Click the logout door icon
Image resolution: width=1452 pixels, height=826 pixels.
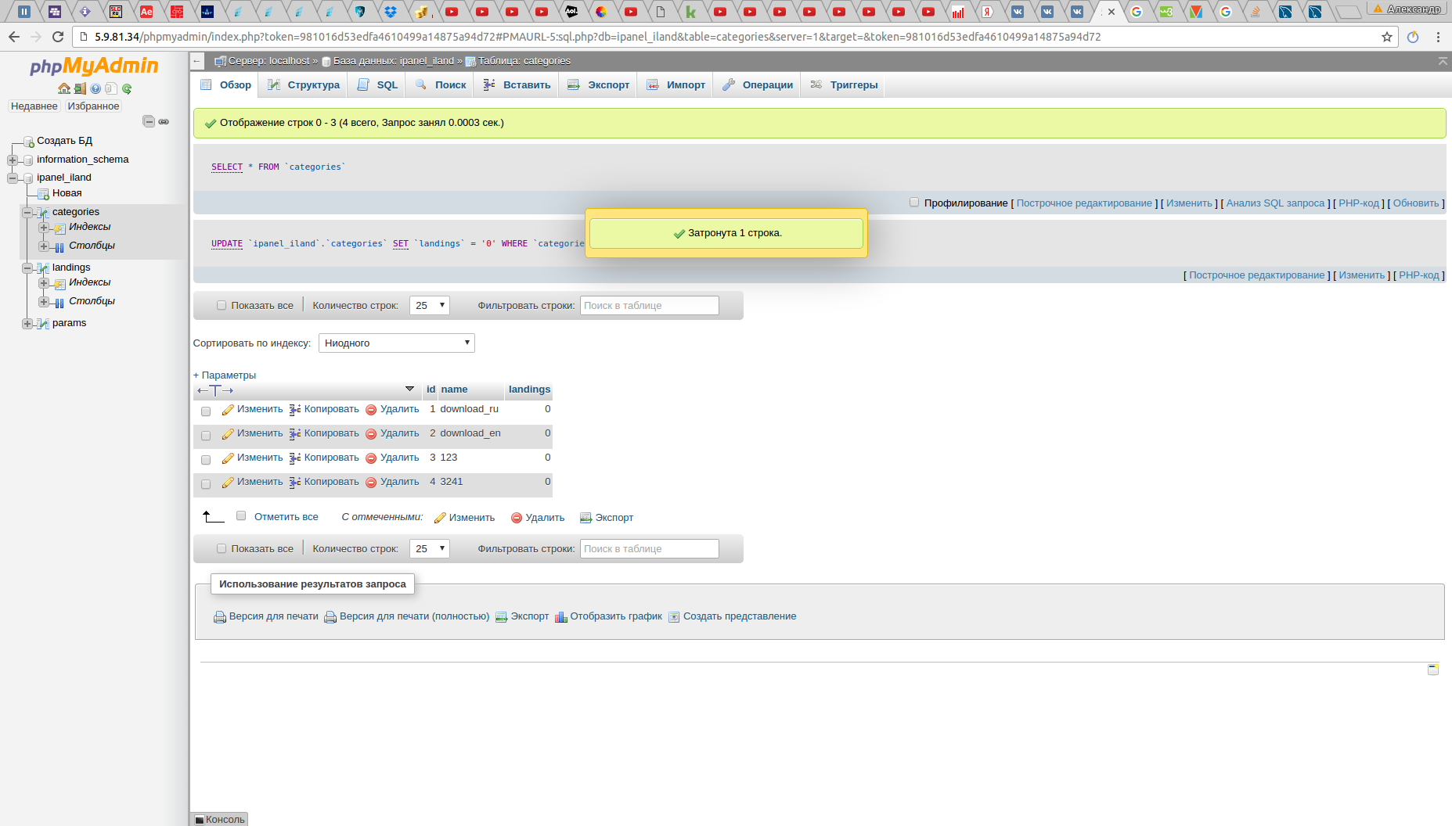coord(80,88)
